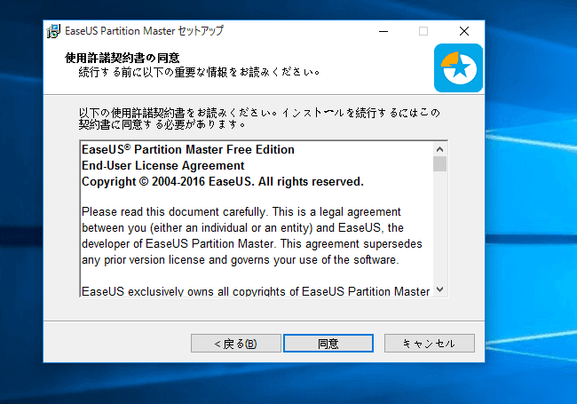Screen dimensions: 577x404
Task: Click the license scrollbar down arrow
Action: click(x=439, y=289)
